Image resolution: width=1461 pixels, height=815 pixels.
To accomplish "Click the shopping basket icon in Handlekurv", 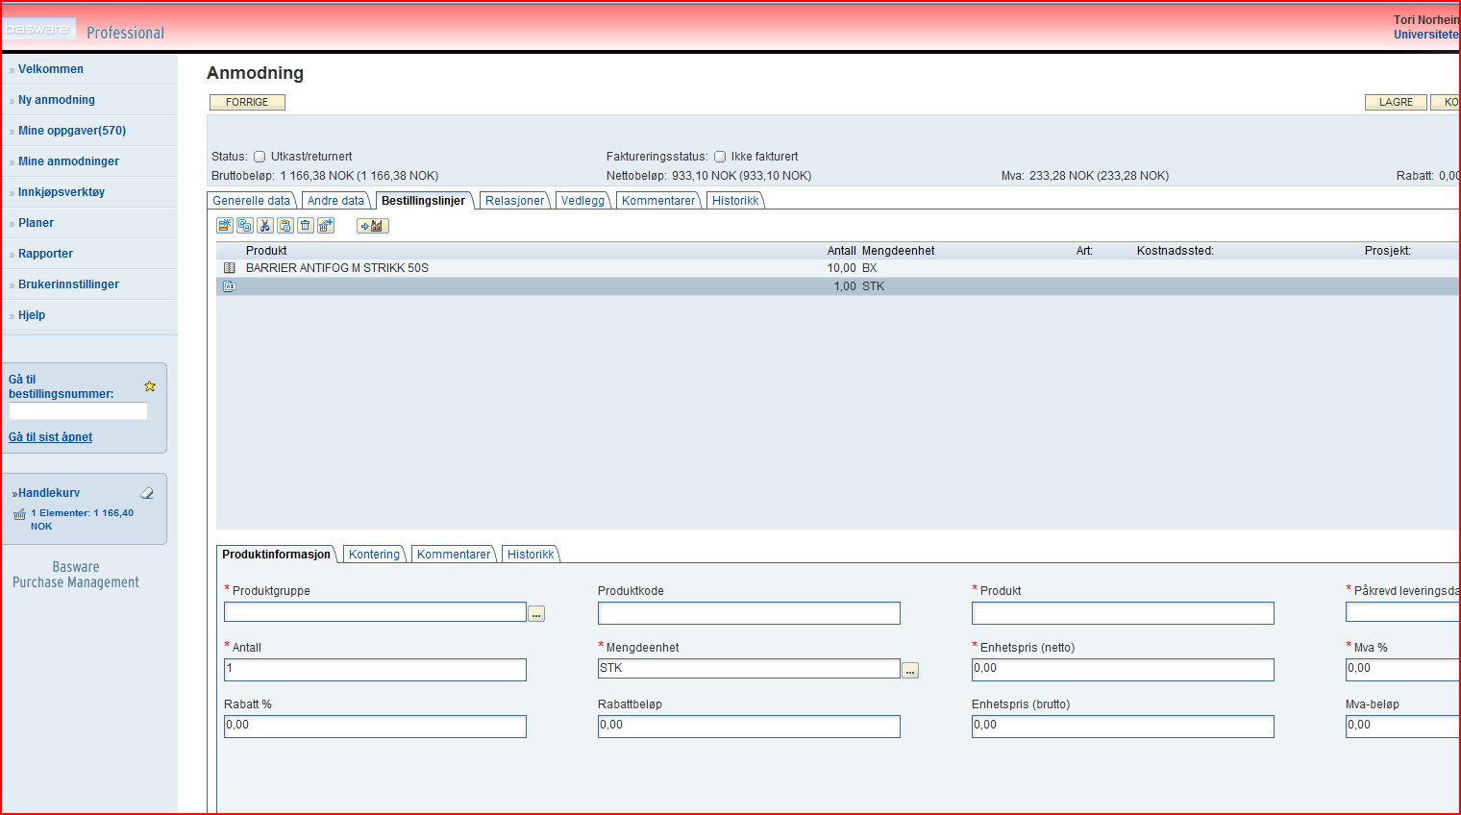I will [20, 514].
